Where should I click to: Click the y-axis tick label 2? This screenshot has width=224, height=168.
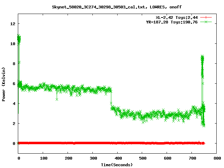pyautogui.click(x=14, y=124)
